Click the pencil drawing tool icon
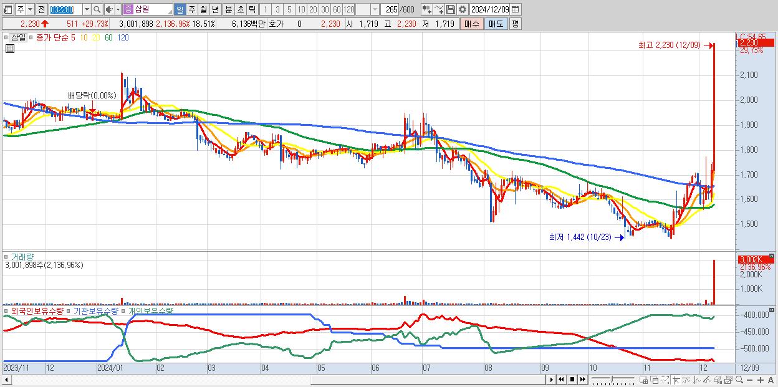Viewport: 778px width, 387px height. (x=707, y=380)
